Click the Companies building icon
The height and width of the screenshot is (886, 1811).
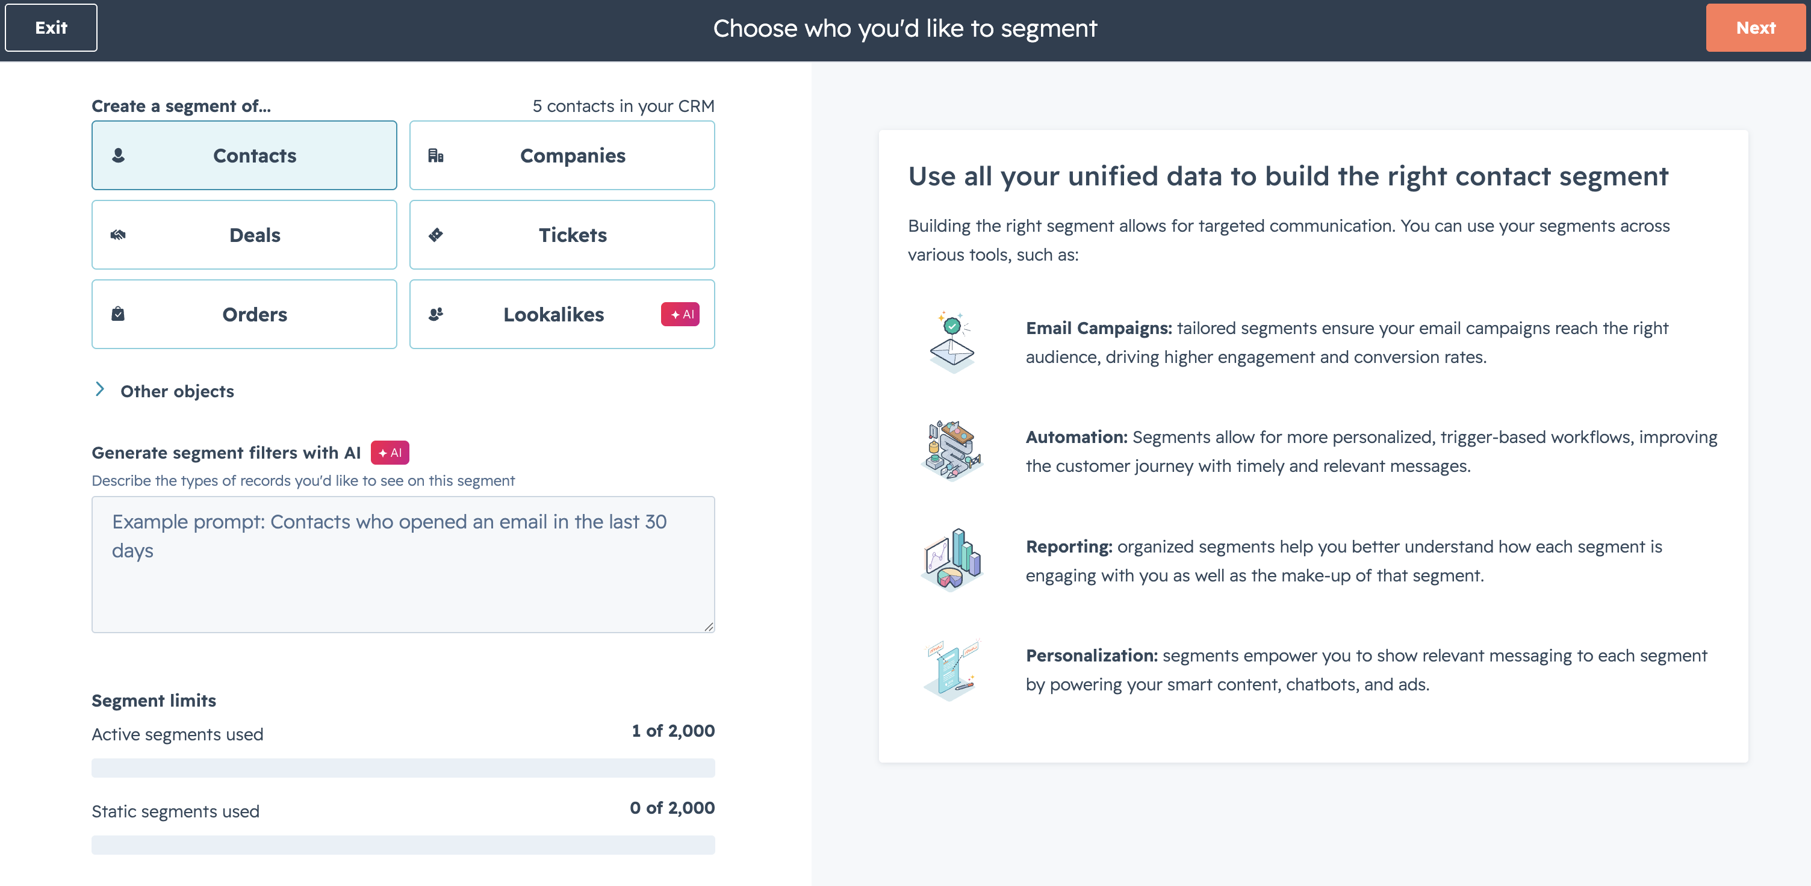point(436,155)
